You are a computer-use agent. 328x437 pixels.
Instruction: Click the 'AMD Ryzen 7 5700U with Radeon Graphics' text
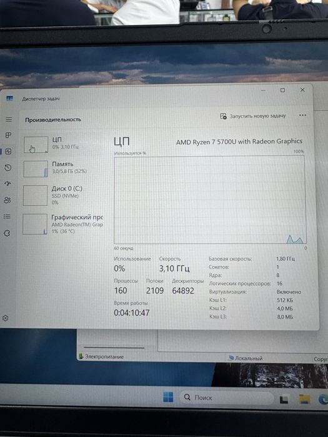click(239, 142)
